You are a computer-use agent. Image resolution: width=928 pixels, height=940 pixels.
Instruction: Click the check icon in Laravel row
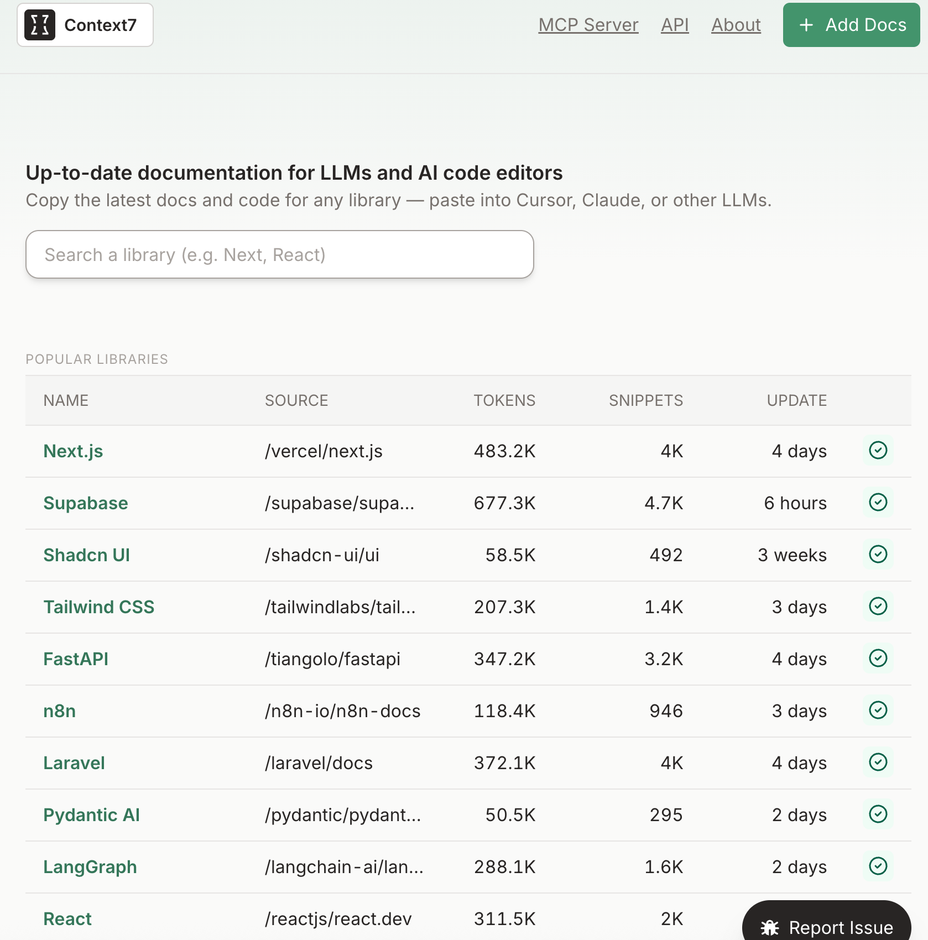click(x=878, y=762)
